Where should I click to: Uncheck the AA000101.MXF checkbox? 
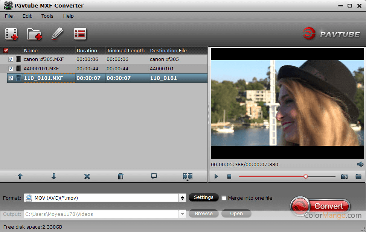click(11, 68)
